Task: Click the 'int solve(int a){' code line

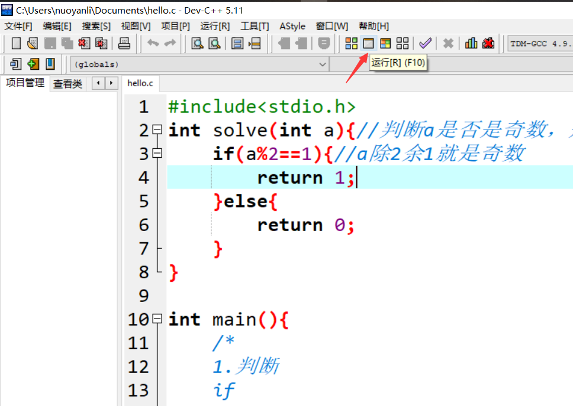Action: click(262, 130)
